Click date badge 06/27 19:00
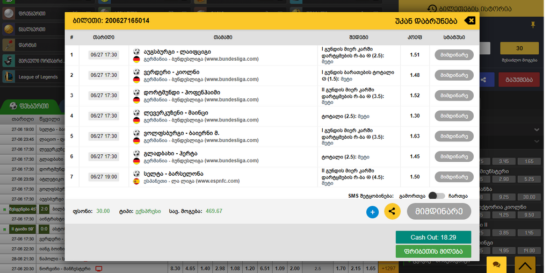This screenshot has width=550, height=273. pos(104,177)
